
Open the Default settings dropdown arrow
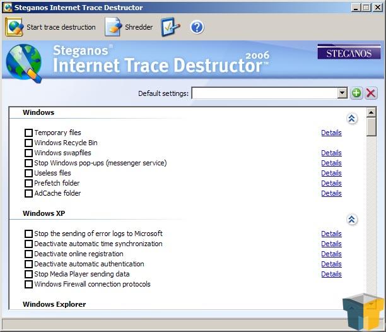(342, 93)
